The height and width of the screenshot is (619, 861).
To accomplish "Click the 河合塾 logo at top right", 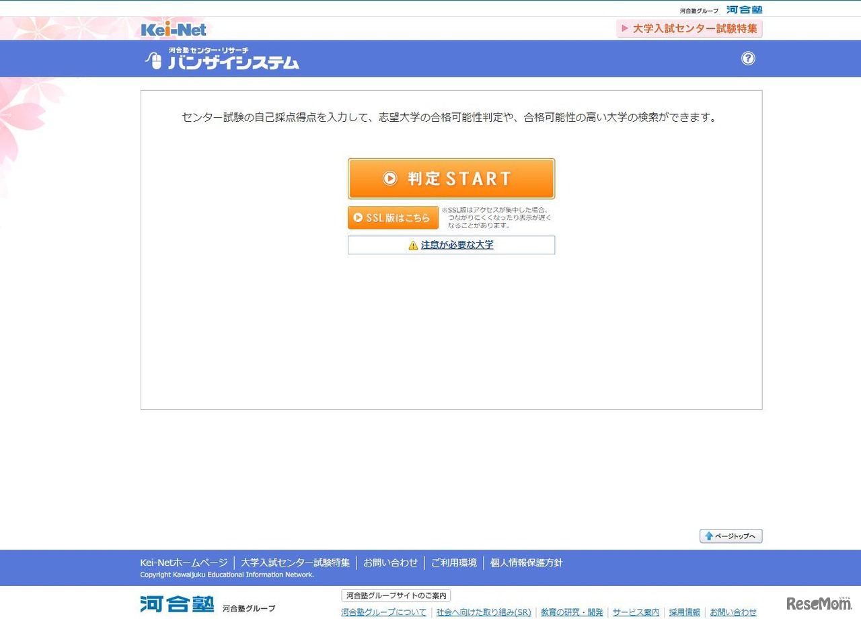I will point(744,9).
